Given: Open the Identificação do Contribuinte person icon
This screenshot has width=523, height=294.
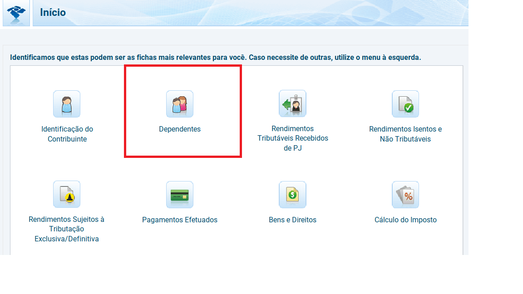Looking at the screenshot, I should [67, 104].
